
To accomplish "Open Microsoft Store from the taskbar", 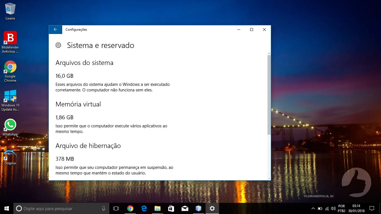I will 171,208.
